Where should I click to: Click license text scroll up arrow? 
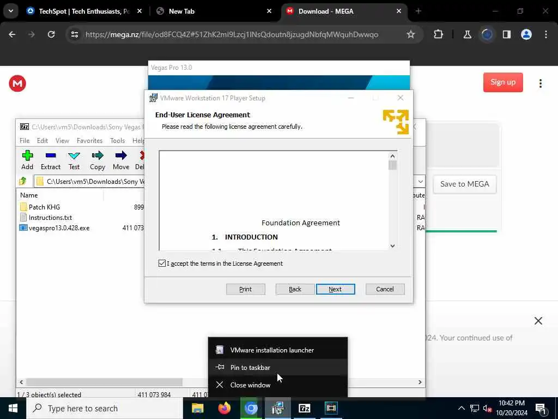click(392, 156)
